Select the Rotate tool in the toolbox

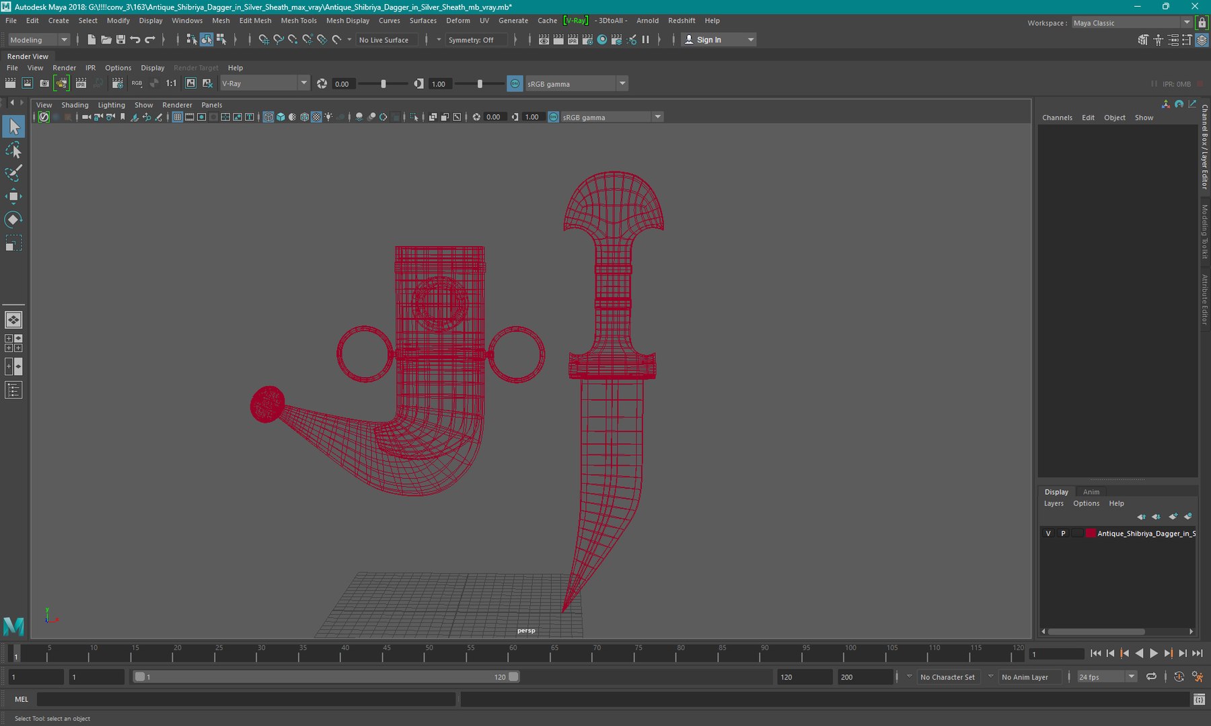point(13,220)
